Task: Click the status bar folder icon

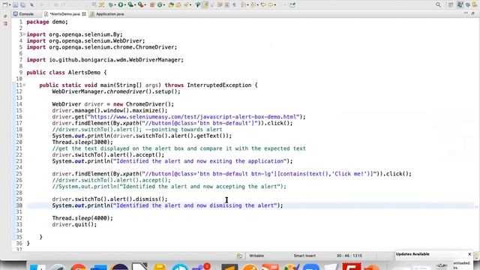Action: (239, 256)
